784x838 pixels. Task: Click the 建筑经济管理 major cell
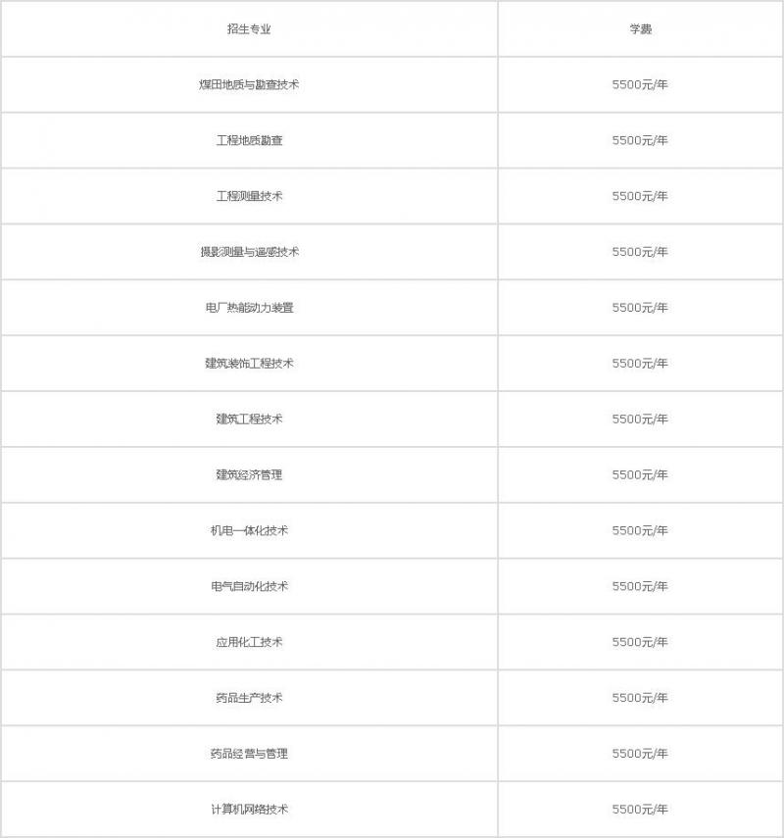[x=249, y=475]
